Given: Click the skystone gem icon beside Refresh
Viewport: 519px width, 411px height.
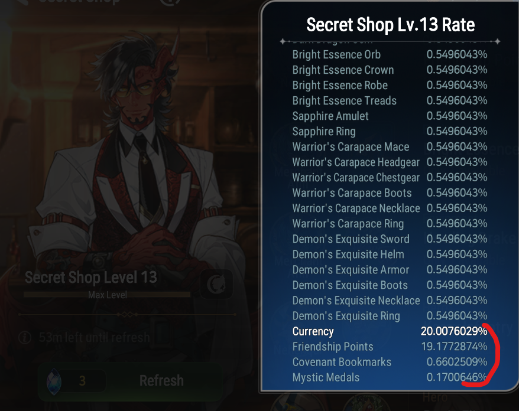Looking at the screenshot, I should coord(54,381).
